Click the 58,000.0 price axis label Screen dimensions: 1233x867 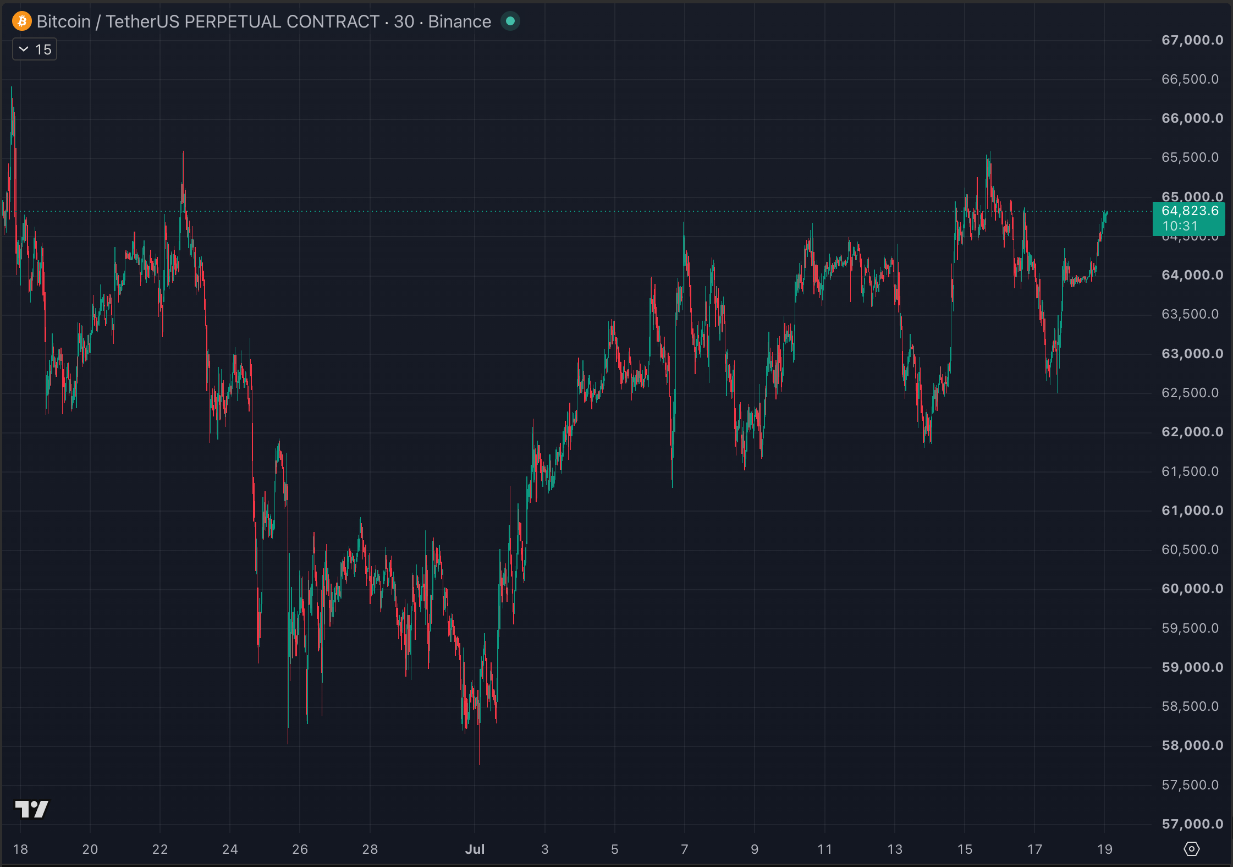tap(1192, 745)
